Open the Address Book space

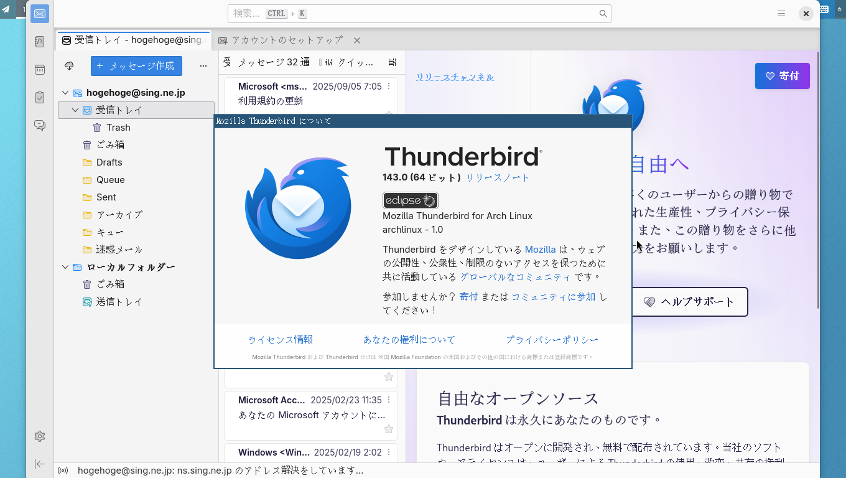click(x=40, y=42)
